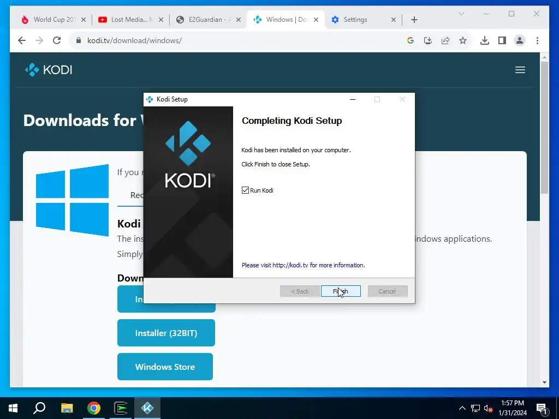Click the network icon in system tray
This screenshot has width=559, height=419.
[475, 408]
